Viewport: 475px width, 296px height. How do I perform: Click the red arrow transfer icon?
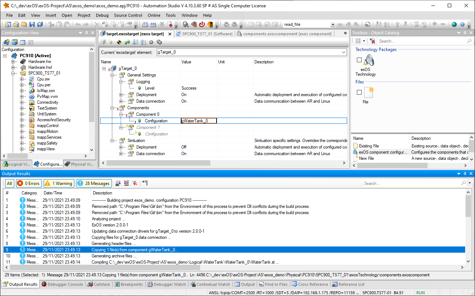(x=170, y=24)
